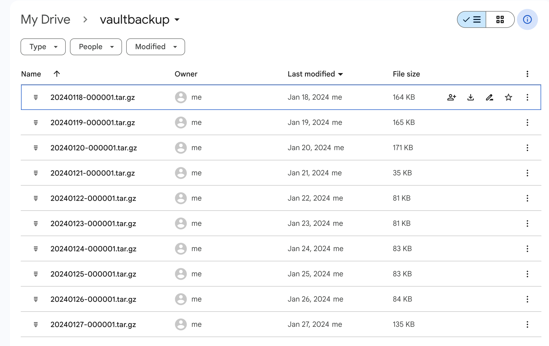This screenshot has height=346, width=549.
Task: Open the People filter dropdown
Action: (96, 47)
